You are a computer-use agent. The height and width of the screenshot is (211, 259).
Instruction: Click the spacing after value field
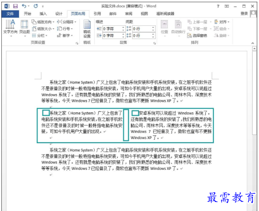pyautogui.click(x=142, y=35)
